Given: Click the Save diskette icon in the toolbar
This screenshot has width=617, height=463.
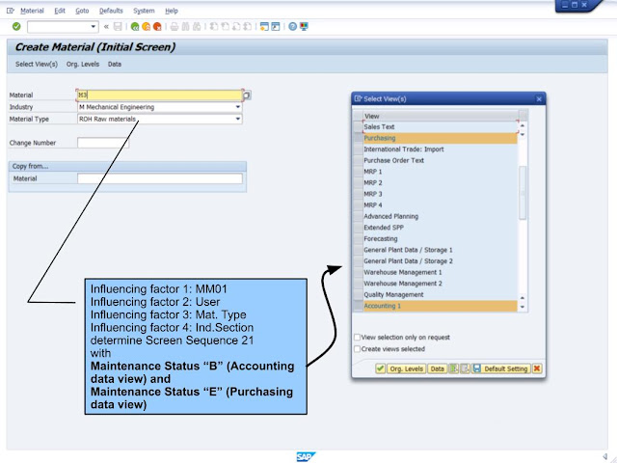Looking at the screenshot, I should (x=118, y=26).
